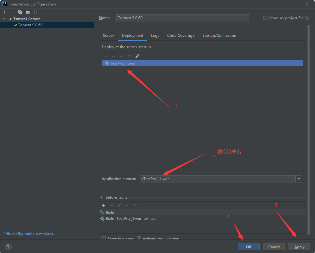Move deployment artifact up
Image resolution: width=315 pixels, height=253 pixels.
pyautogui.click(x=122, y=56)
